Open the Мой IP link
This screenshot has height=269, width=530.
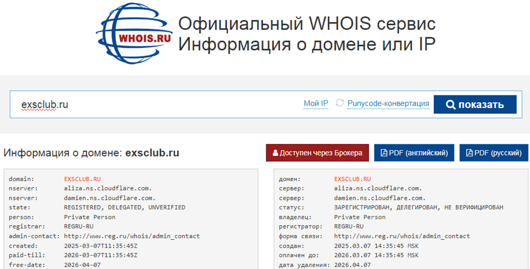[x=316, y=103]
